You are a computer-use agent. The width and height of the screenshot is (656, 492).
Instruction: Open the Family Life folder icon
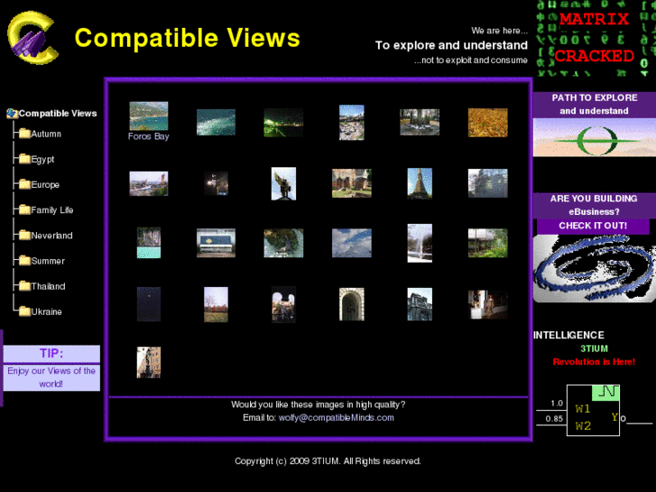click(24, 209)
